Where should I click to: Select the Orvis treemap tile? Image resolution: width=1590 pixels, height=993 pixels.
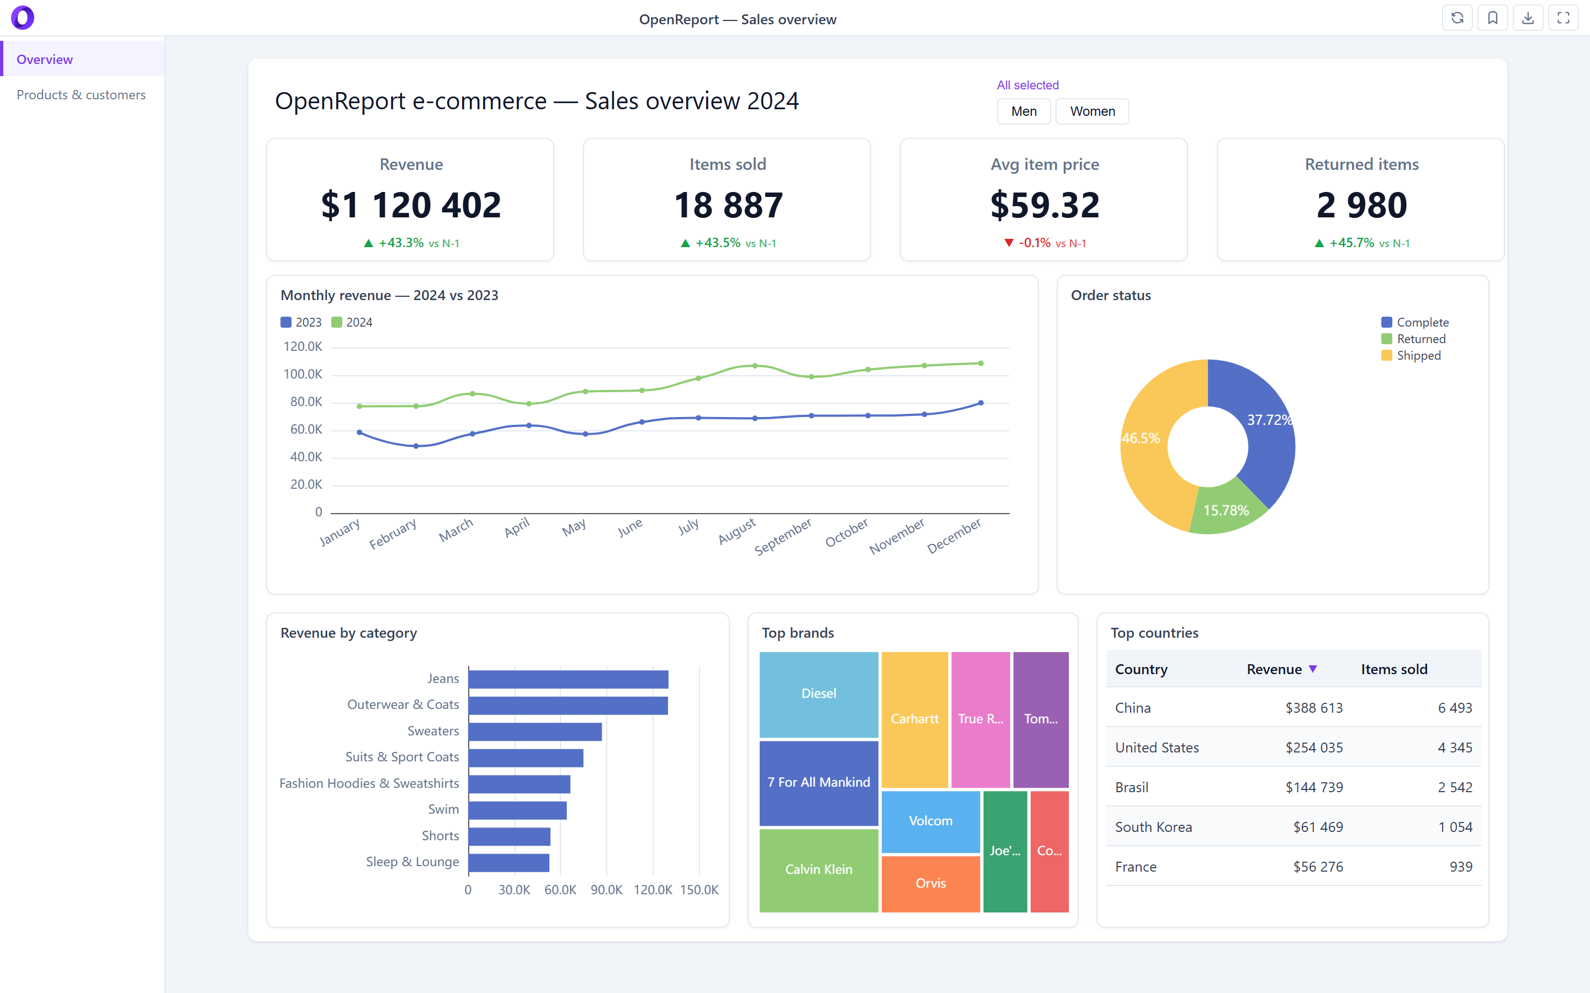tap(930, 884)
